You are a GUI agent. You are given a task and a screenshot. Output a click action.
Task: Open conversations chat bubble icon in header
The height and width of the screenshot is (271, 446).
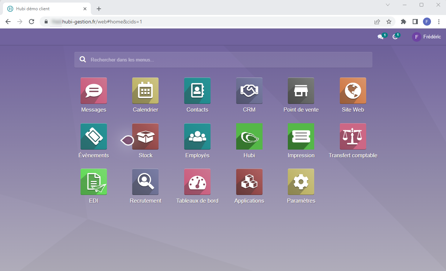coord(381,37)
